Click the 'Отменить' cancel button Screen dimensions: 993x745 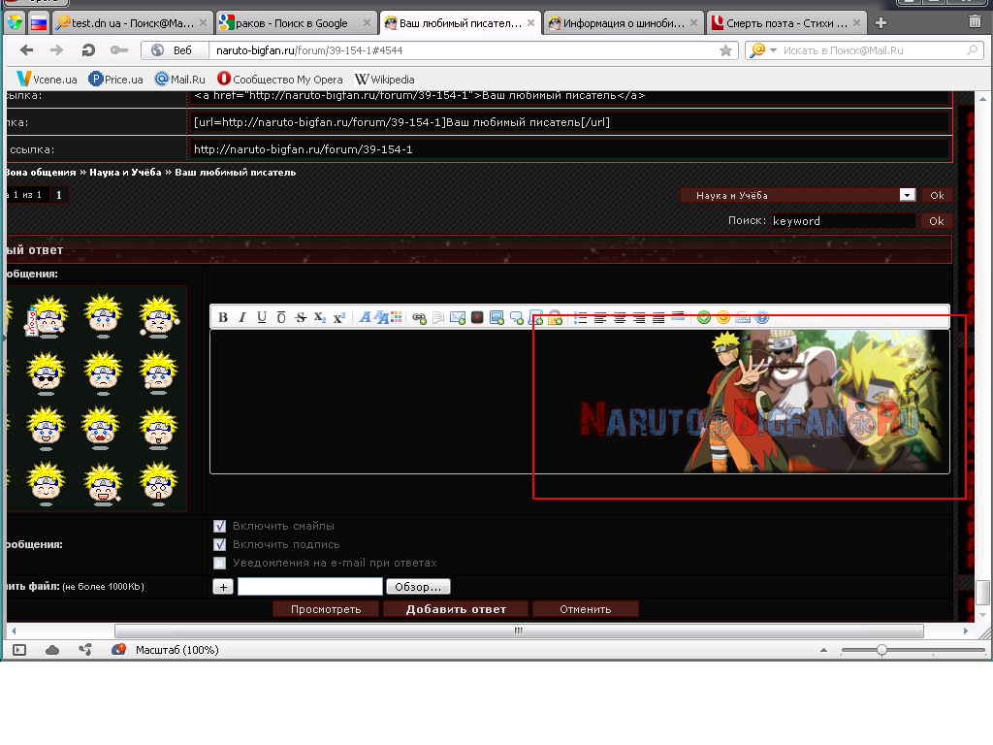pos(585,609)
